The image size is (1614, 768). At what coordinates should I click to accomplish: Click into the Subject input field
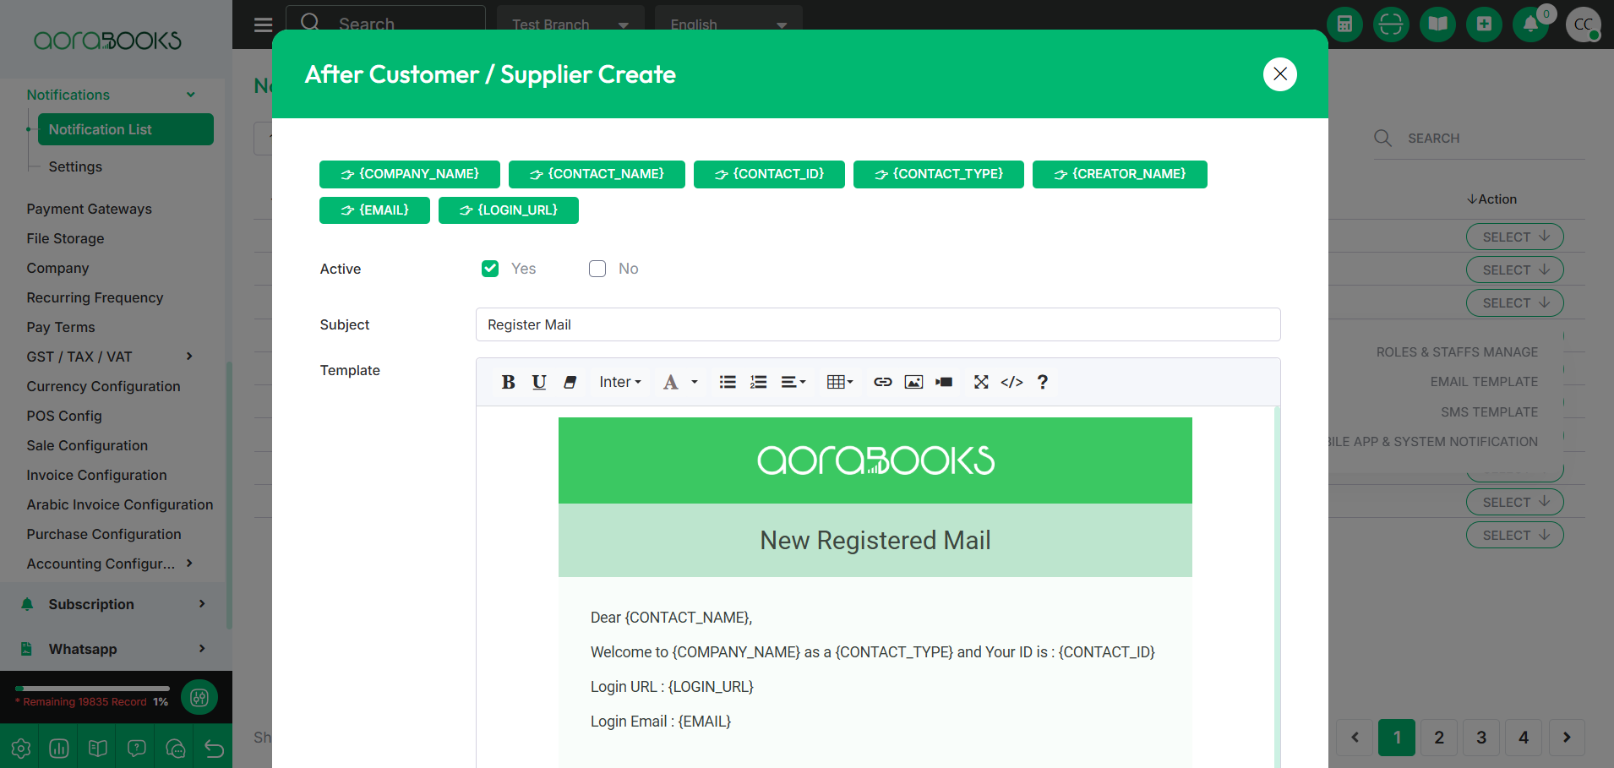pos(877,324)
